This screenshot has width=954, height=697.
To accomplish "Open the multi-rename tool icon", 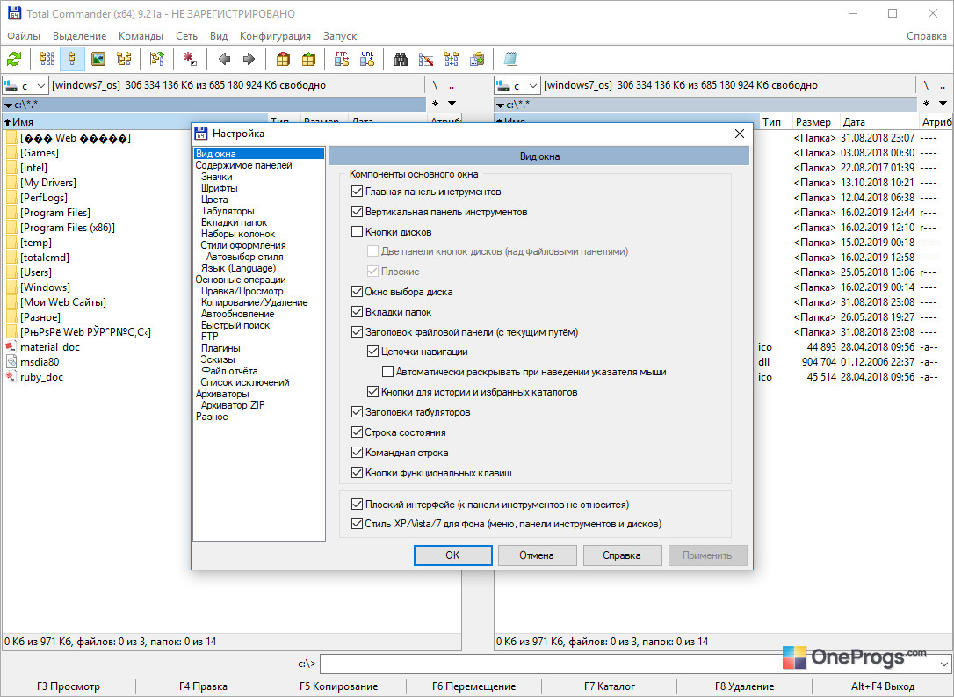I will point(426,59).
